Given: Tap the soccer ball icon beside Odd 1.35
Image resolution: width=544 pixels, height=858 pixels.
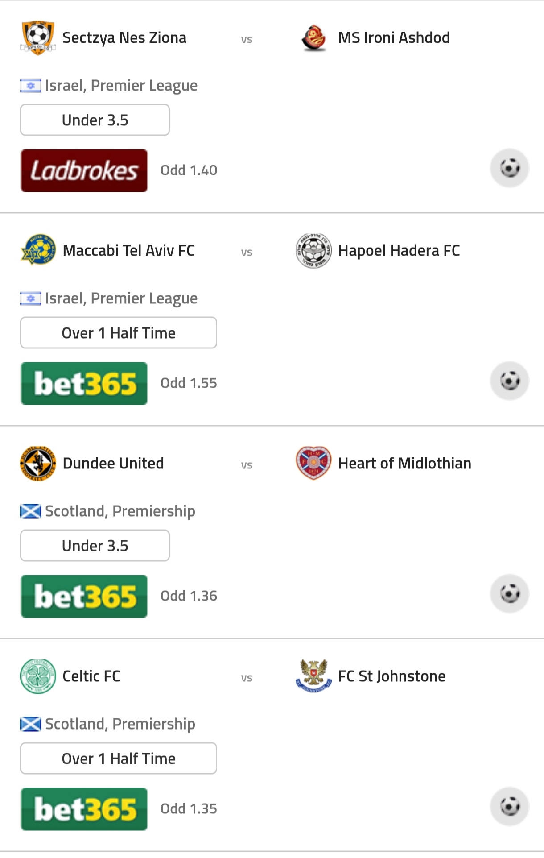Looking at the screenshot, I should point(510,807).
